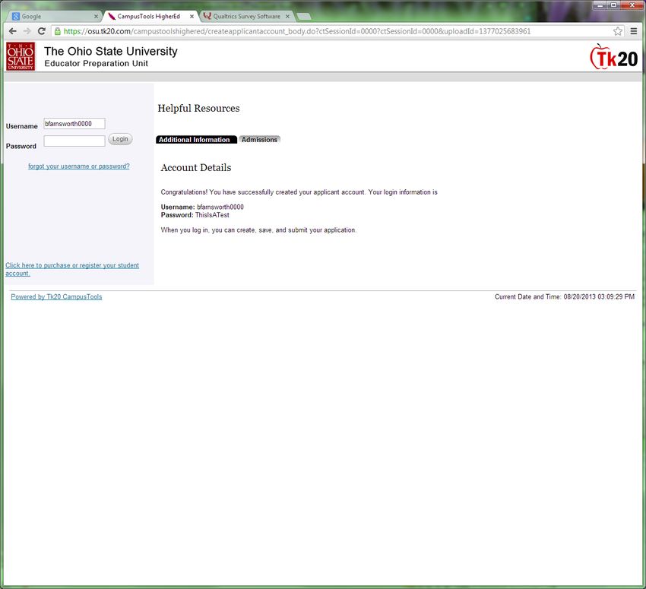Click the browser address bar URL
Image resolution: width=646 pixels, height=589 pixels.
tap(296, 31)
